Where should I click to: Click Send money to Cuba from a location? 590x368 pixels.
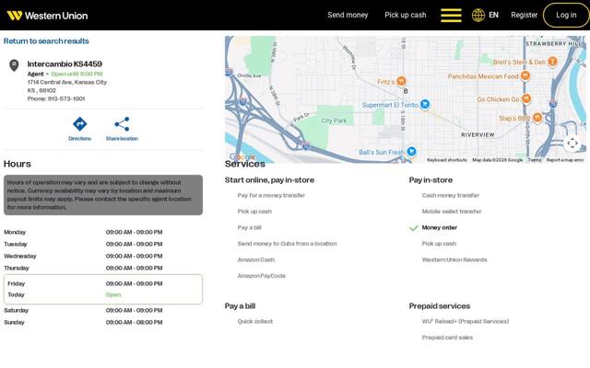(287, 244)
